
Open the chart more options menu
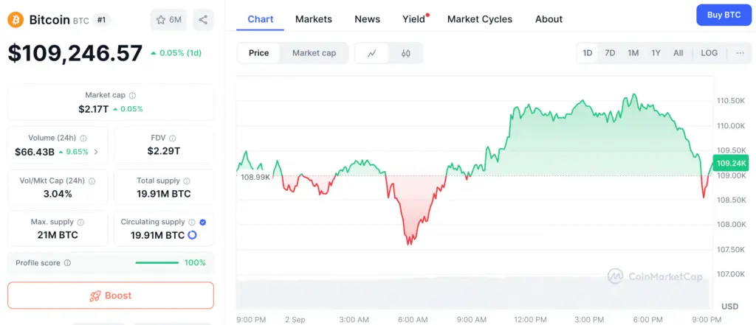tap(740, 53)
